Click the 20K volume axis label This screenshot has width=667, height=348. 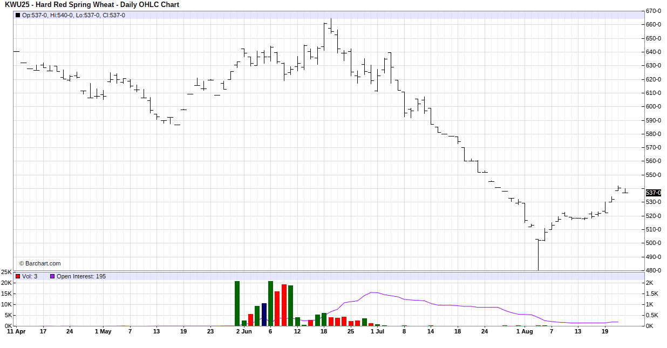(x=6, y=283)
